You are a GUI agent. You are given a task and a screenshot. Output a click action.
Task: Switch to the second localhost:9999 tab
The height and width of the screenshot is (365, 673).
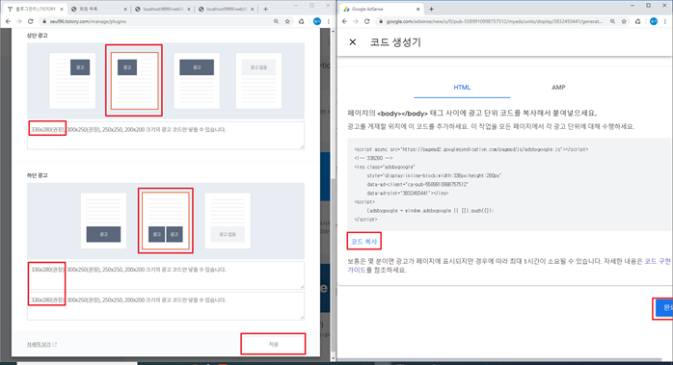(226, 9)
